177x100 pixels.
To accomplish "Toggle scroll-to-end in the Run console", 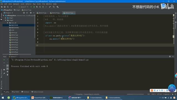I will 7,69.
